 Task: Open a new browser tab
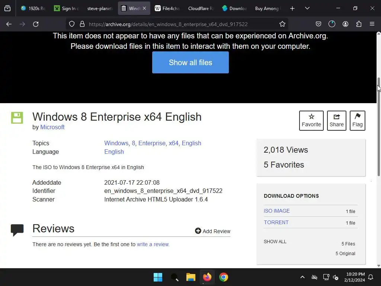click(x=292, y=9)
